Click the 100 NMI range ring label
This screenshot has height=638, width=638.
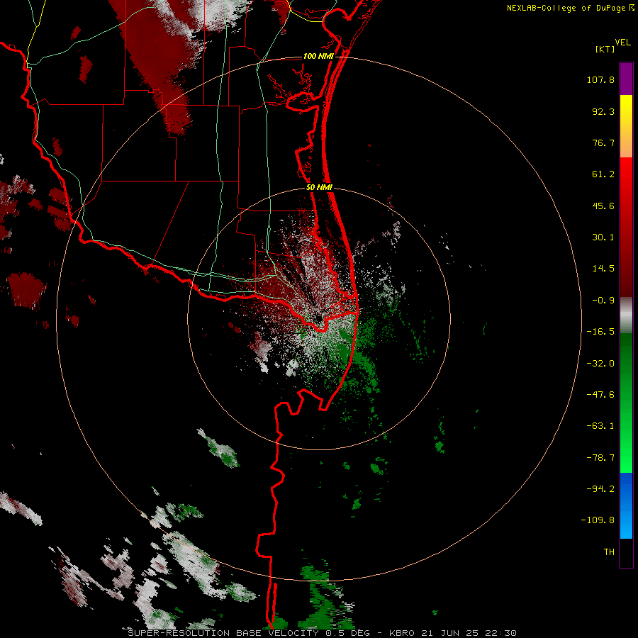click(318, 56)
